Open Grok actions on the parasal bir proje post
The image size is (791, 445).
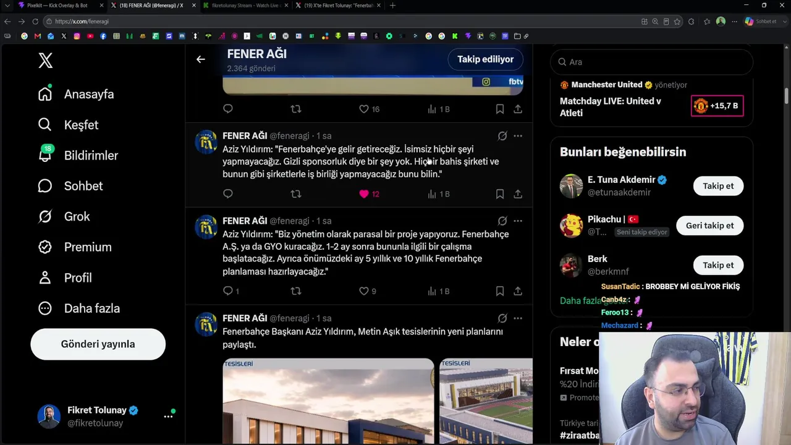(502, 221)
